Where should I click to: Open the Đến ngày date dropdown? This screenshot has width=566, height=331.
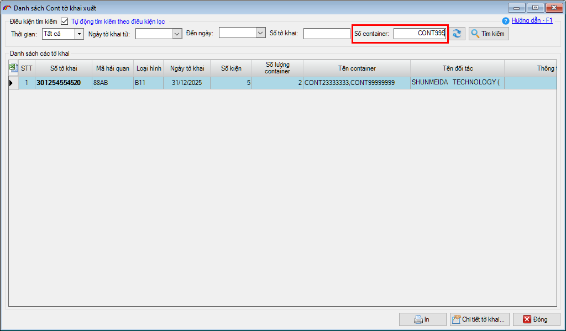coord(260,33)
